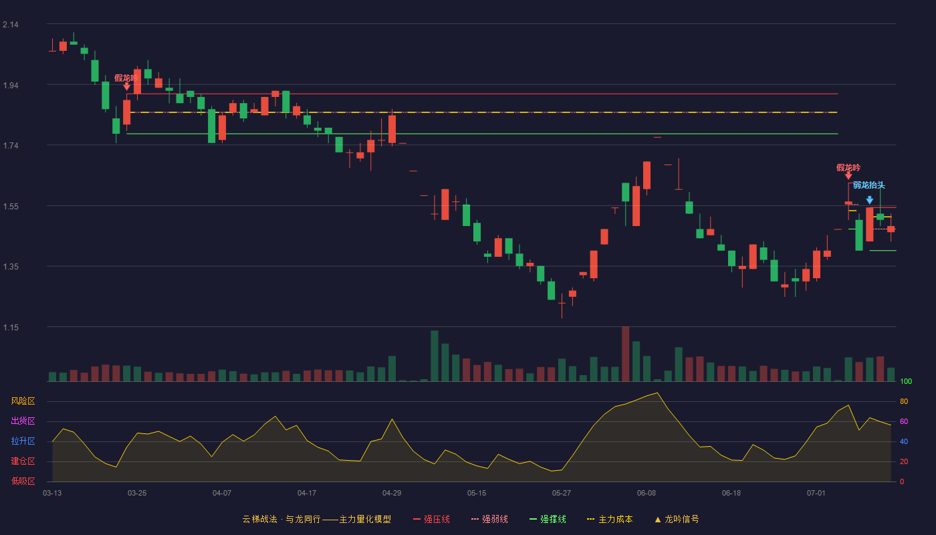Click the 拉升区 zone label
The width and height of the screenshot is (936, 535).
[x=23, y=441]
